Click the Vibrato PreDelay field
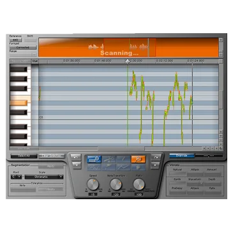 click(177, 192)
